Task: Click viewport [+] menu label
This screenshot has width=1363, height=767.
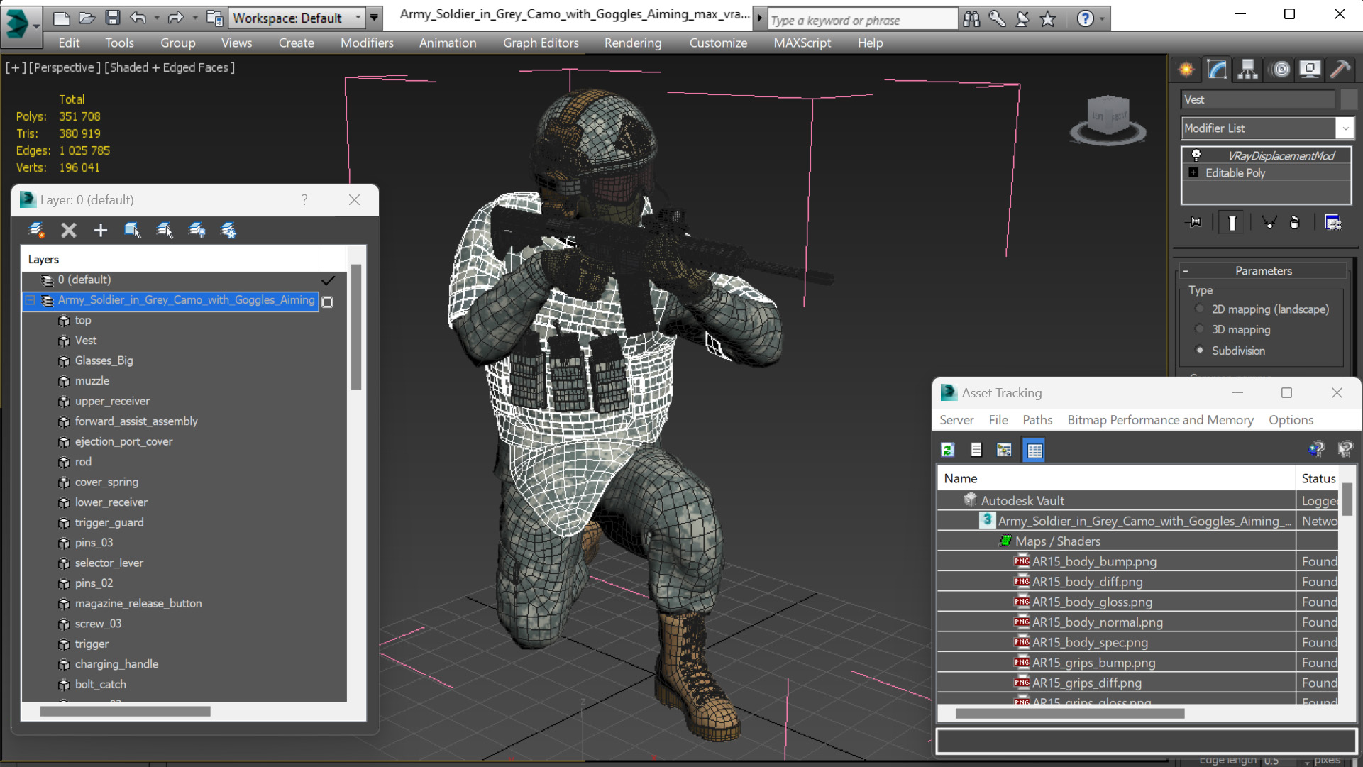Action: tap(16, 67)
